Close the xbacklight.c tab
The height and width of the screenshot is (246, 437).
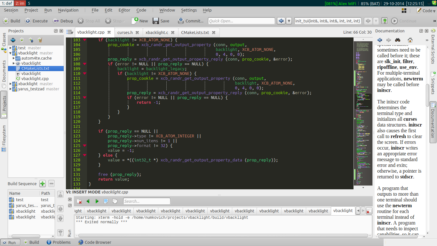(173, 32)
